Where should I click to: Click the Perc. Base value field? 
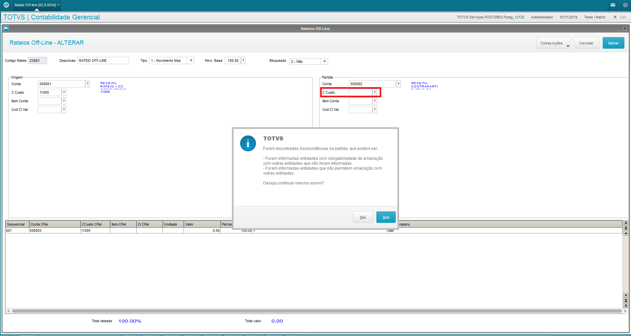233,60
